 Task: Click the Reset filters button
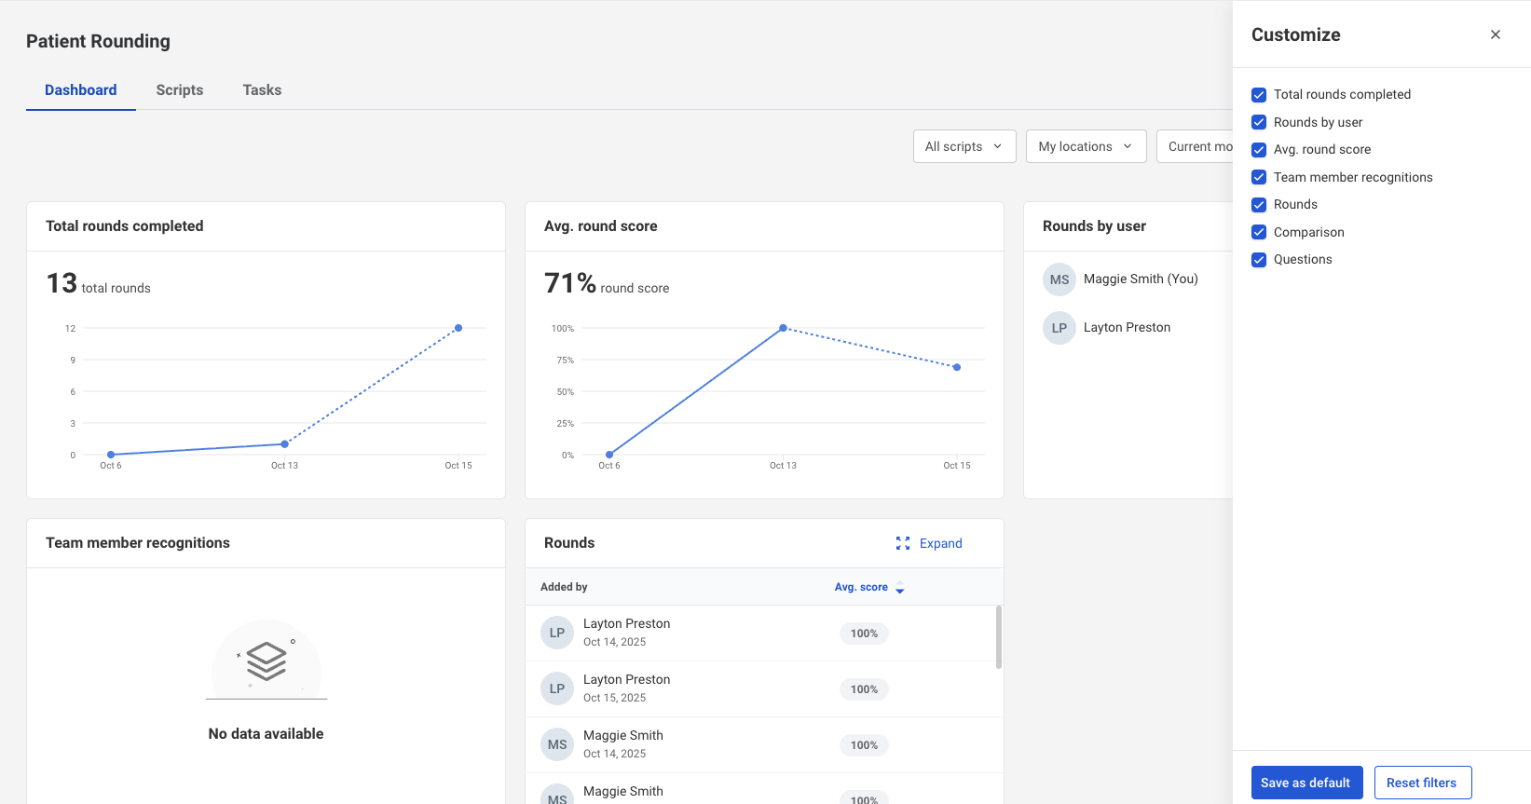click(x=1422, y=783)
